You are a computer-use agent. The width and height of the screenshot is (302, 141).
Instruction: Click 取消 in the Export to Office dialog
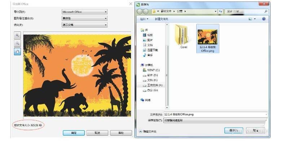(97, 133)
